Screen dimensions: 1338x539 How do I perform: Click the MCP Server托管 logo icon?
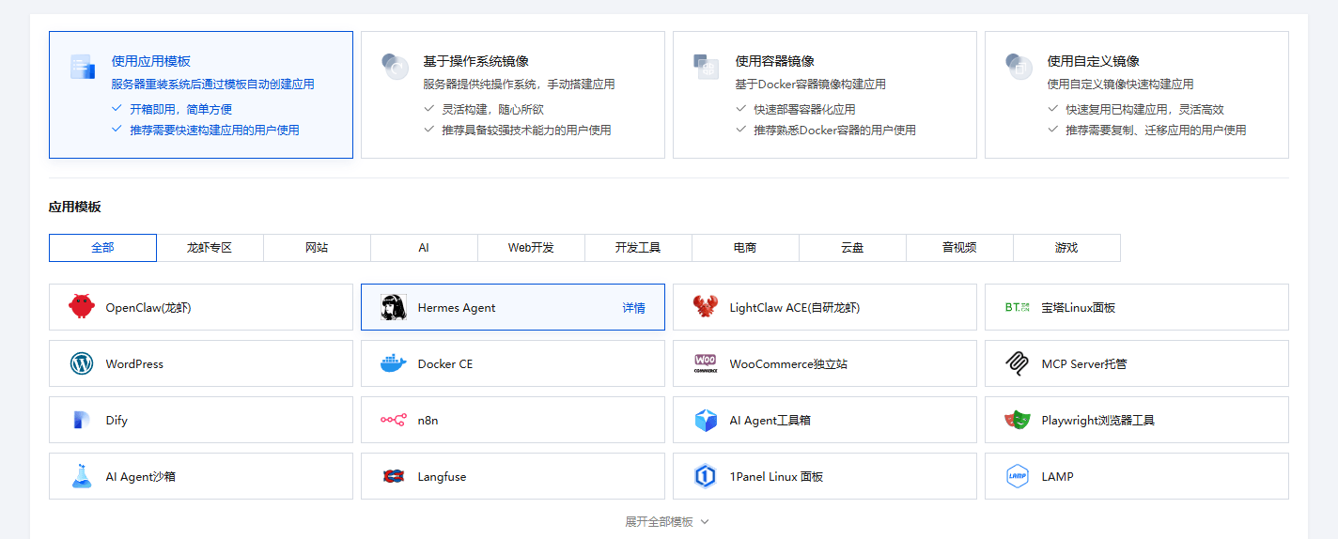click(1018, 363)
